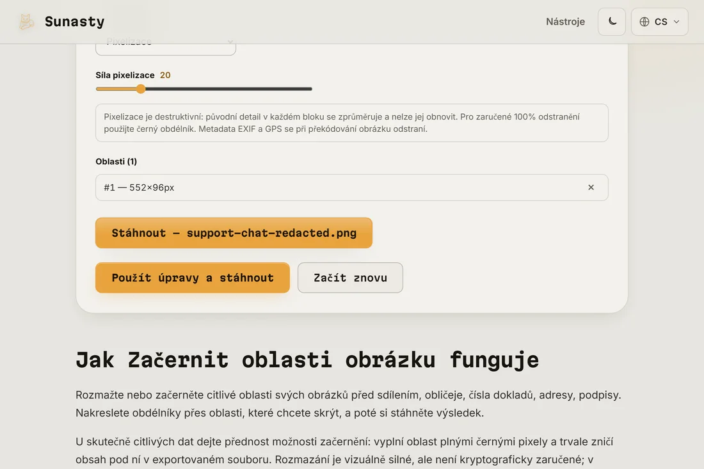This screenshot has width=704, height=469.
Task: Remove area #1 with the X
Action: click(591, 187)
